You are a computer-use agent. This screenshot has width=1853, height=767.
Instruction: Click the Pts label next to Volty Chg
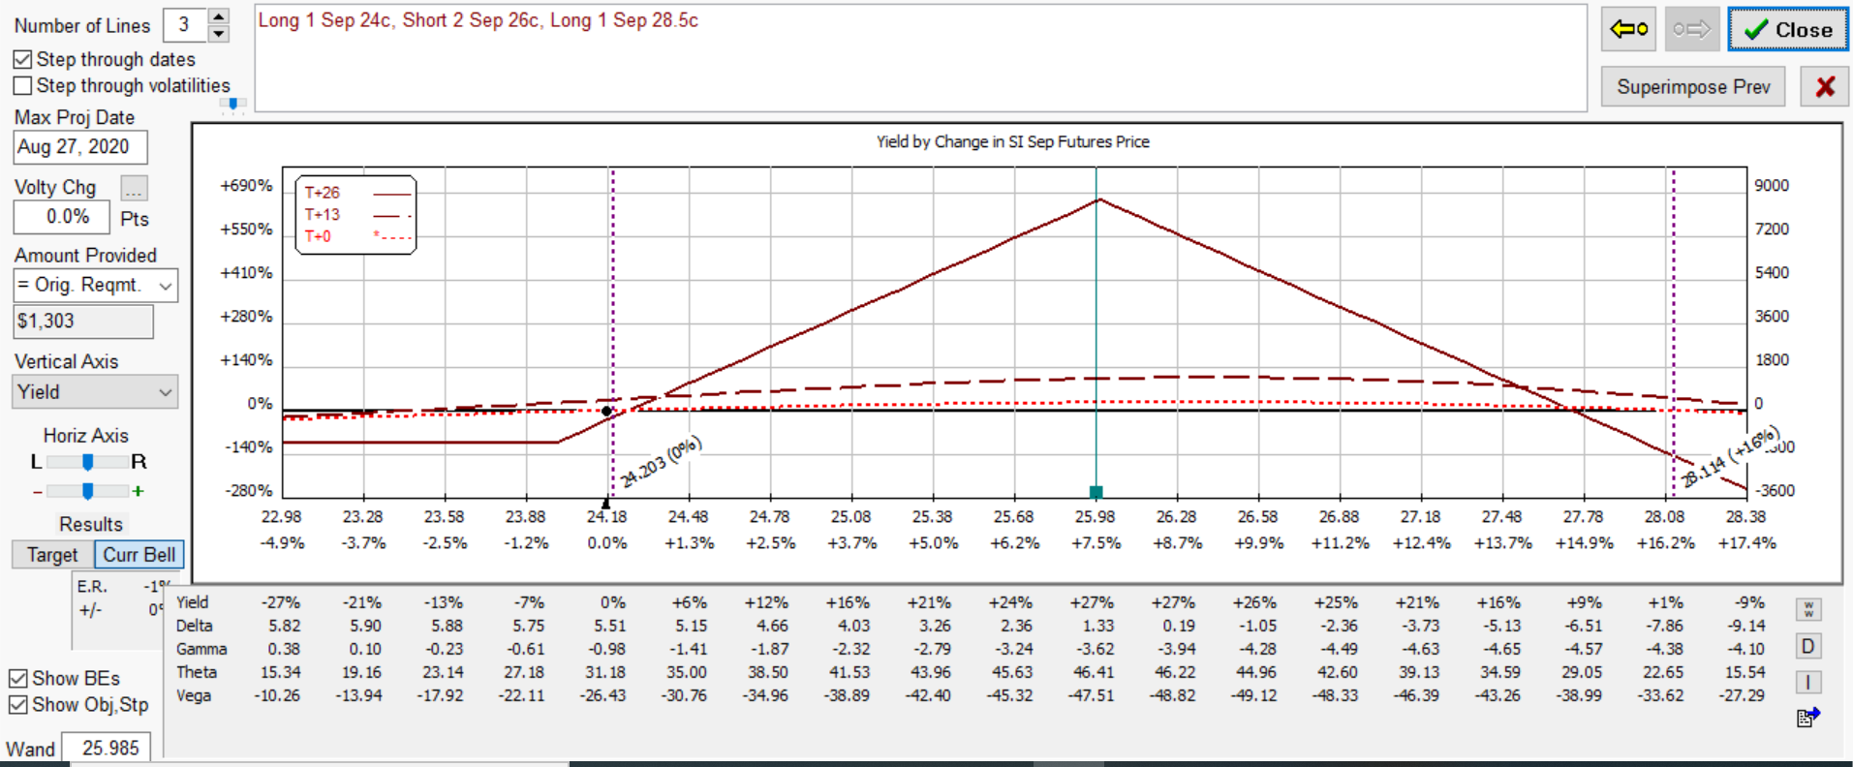pyautogui.click(x=135, y=219)
